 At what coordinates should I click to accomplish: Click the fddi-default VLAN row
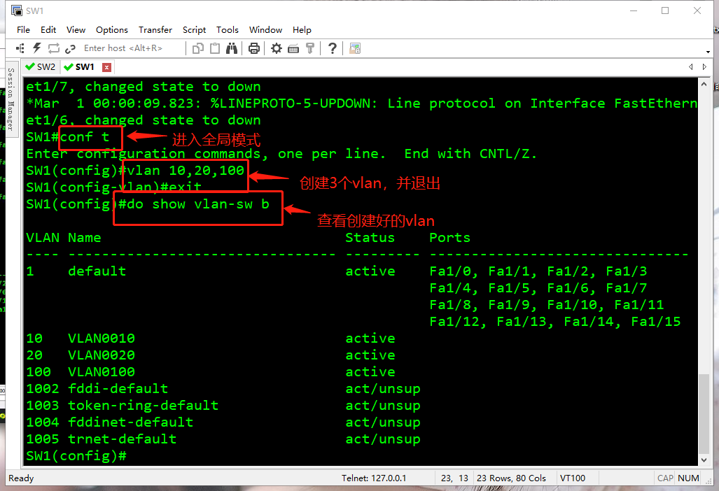pos(223,389)
